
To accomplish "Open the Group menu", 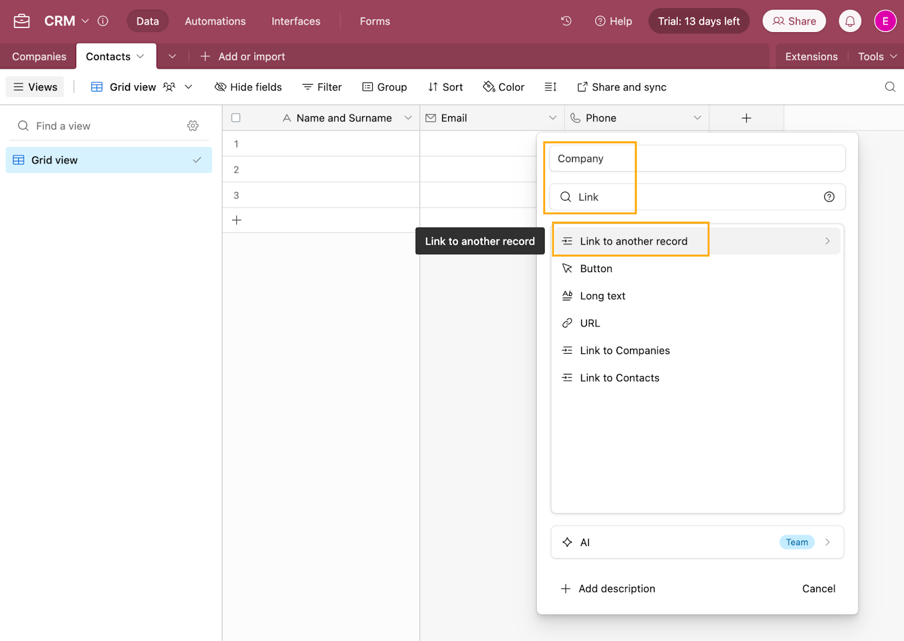I will [385, 87].
